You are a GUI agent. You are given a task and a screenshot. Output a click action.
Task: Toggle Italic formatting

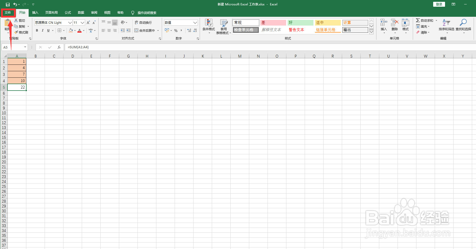pos(43,30)
